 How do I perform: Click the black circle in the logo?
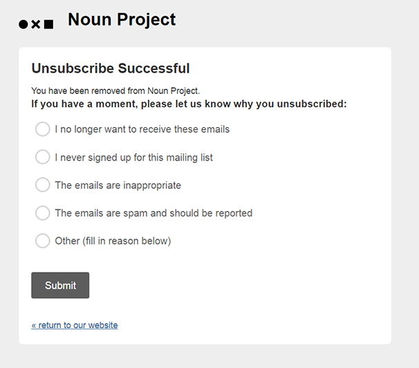tap(24, 24)
